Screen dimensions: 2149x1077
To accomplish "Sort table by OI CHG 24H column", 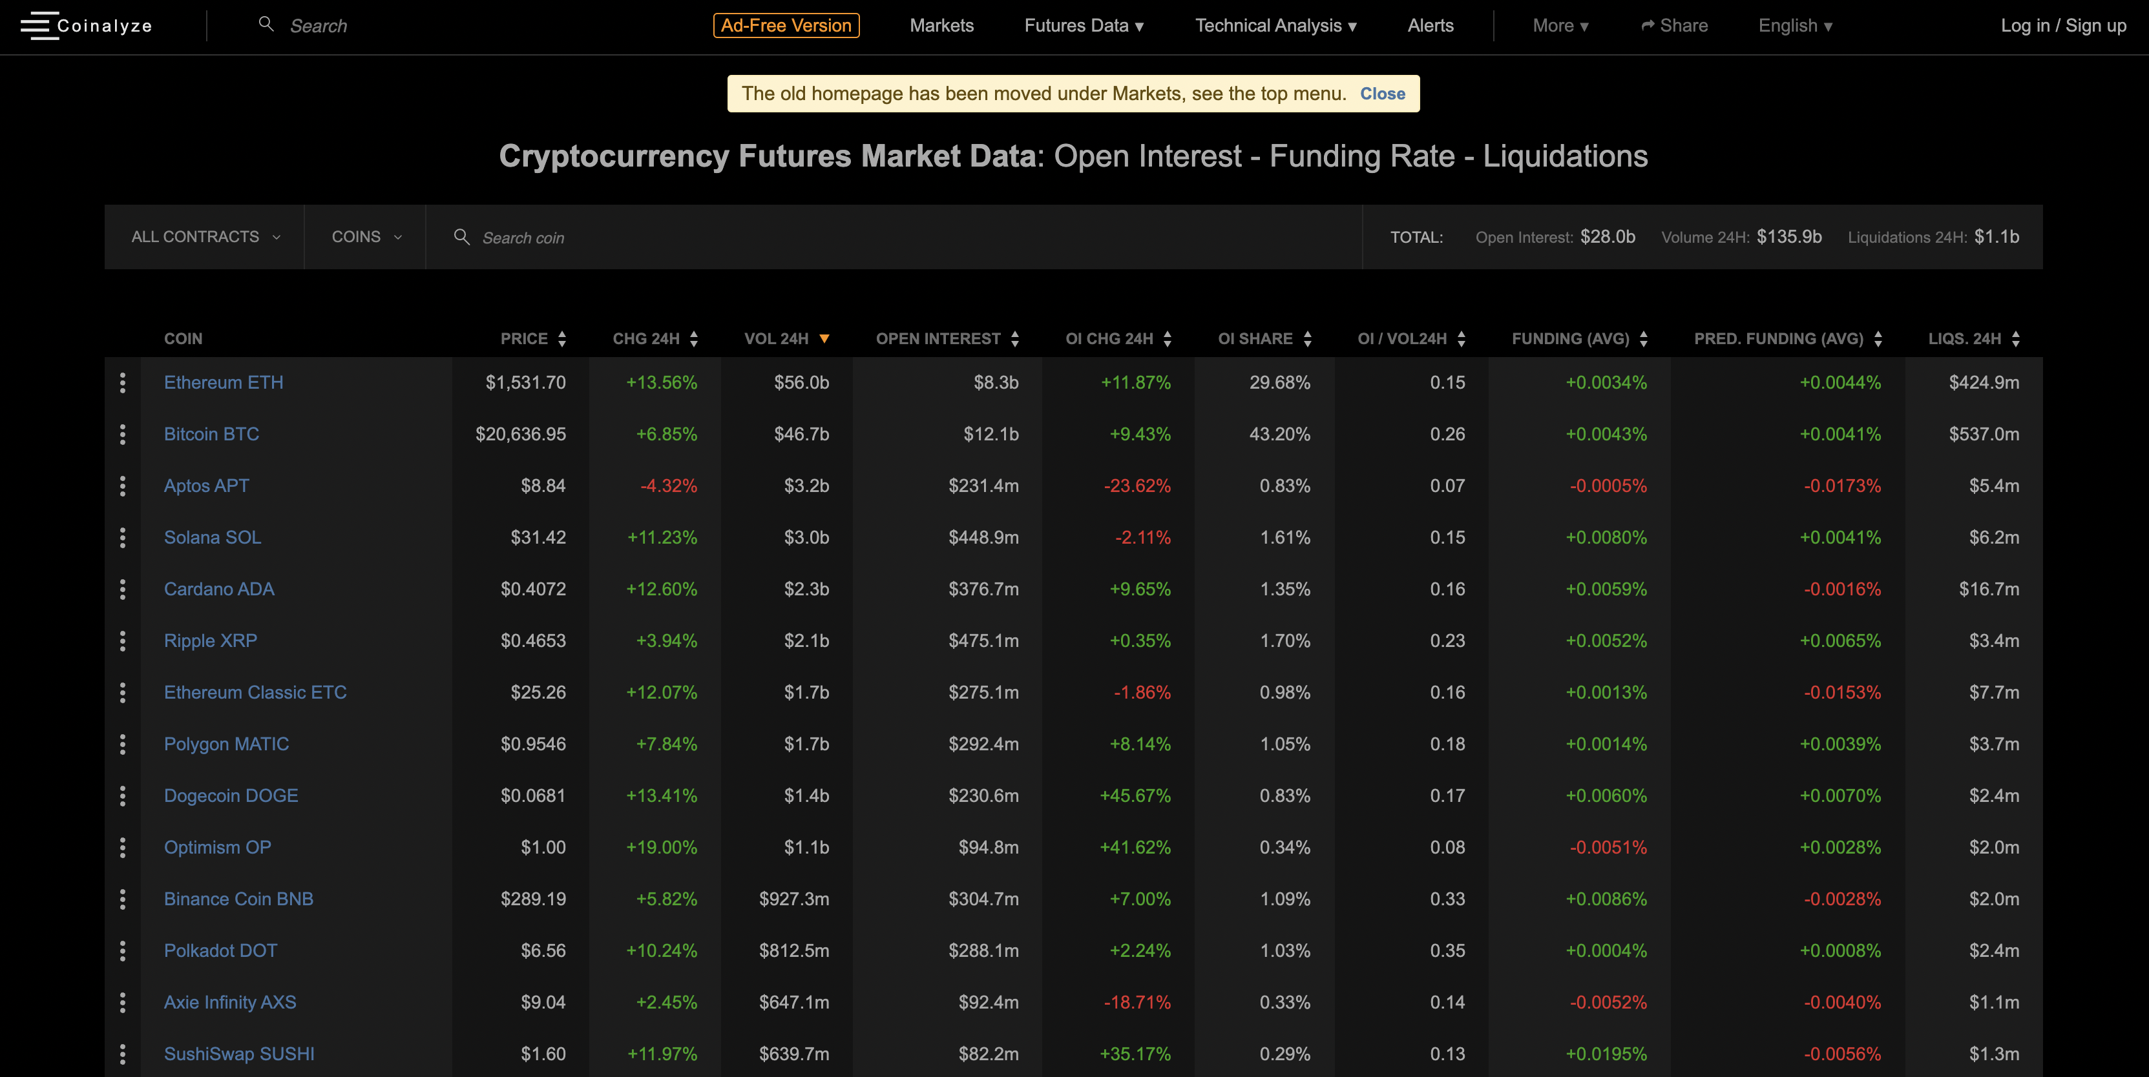I will pos(1118,338).
